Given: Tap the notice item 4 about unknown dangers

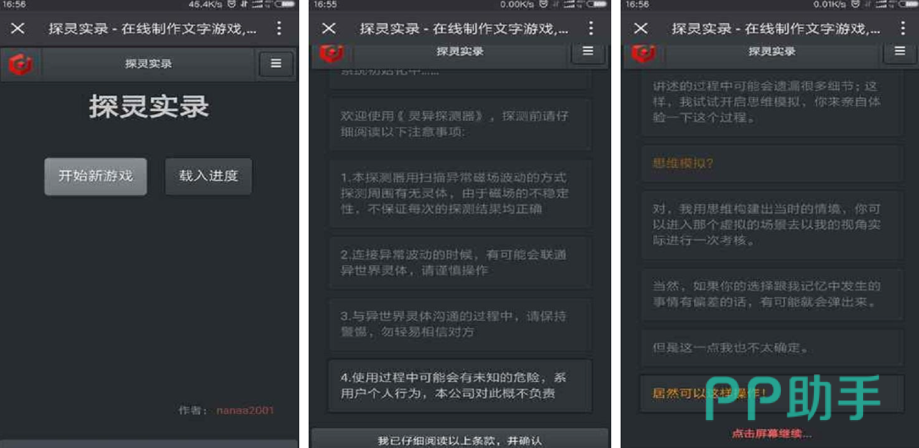Looking at the screenshot, I should tap(459, 385).
